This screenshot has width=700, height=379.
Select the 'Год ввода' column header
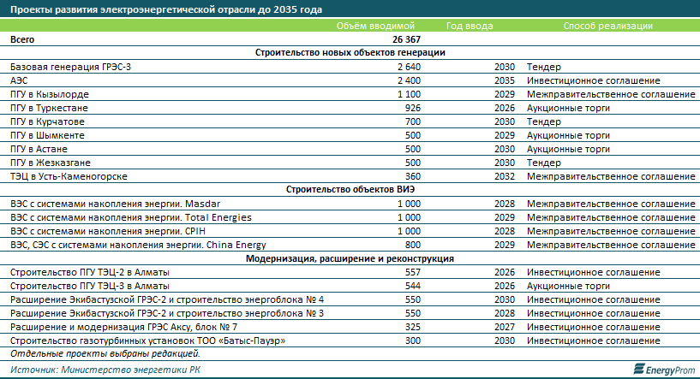point(470,27)
